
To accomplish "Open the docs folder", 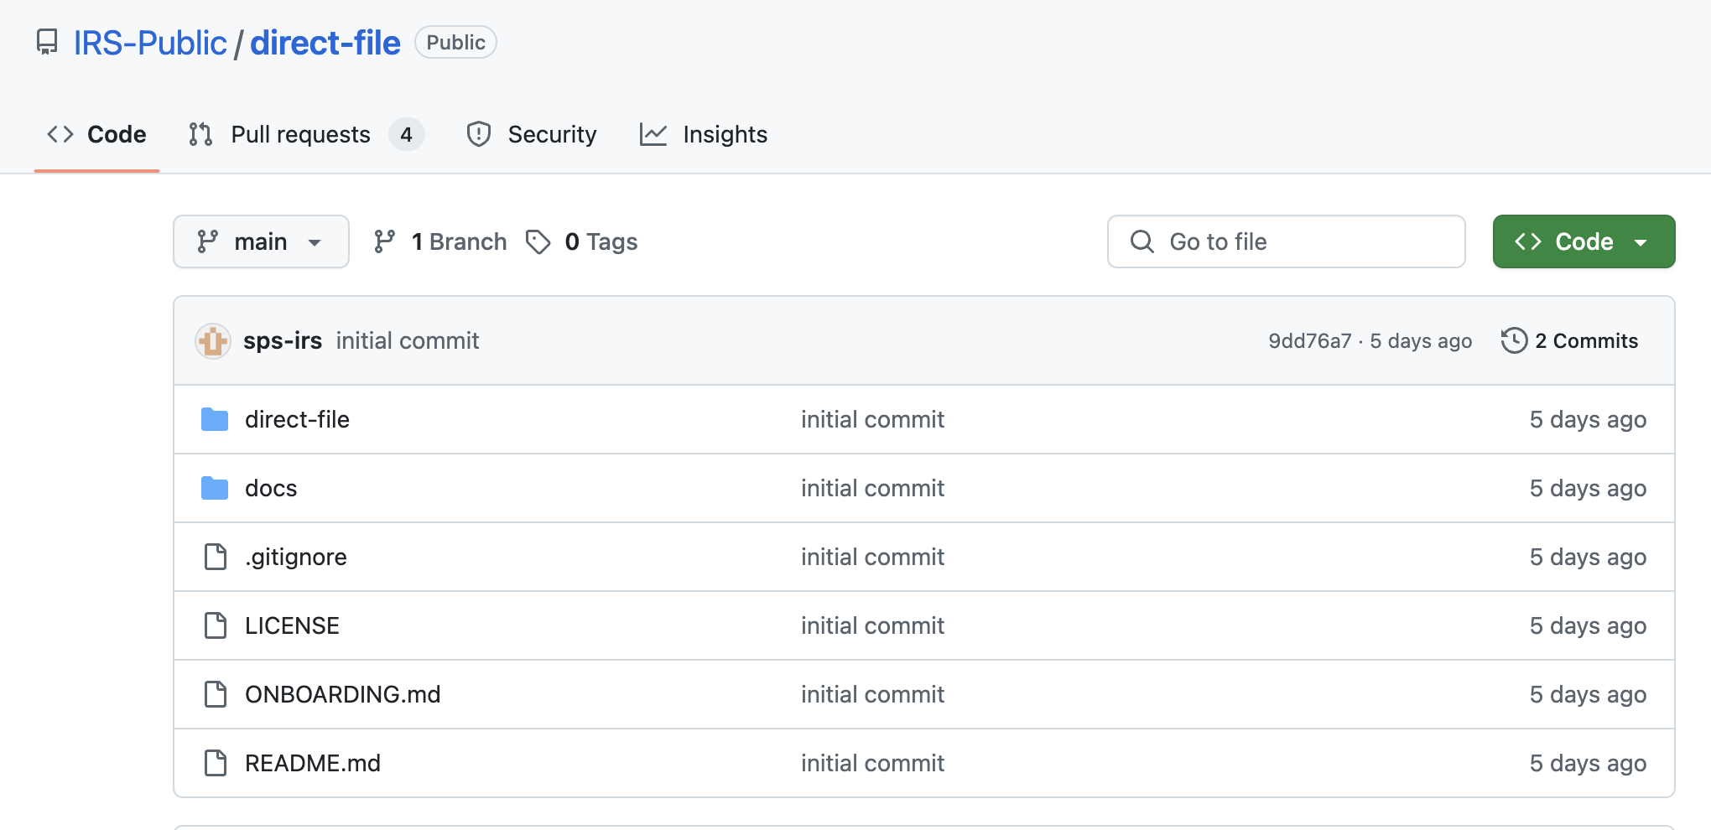I will coord(271,488).
